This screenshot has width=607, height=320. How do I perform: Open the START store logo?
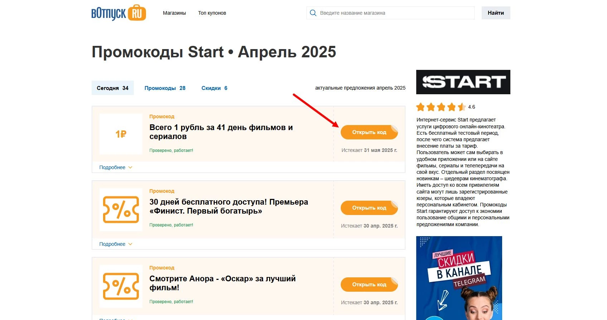click(x=463, y=82)
